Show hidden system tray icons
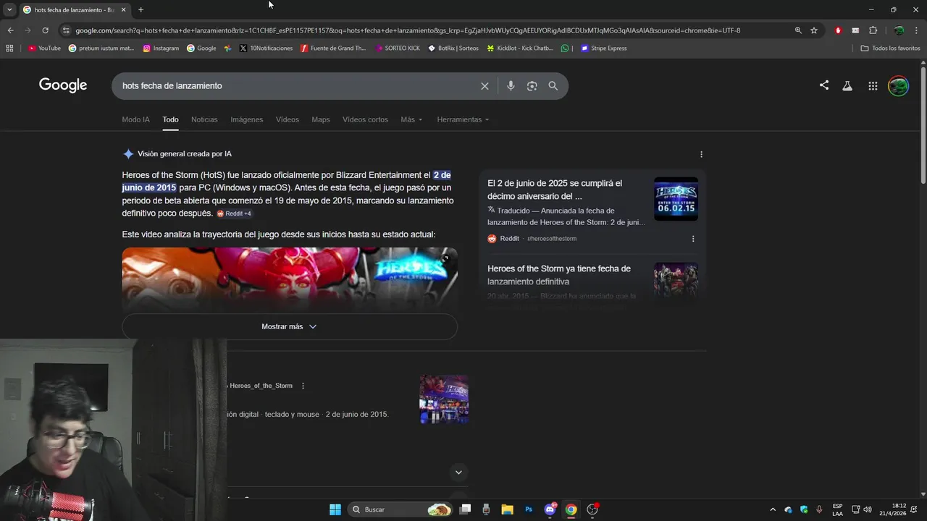Screen dimensions: 927x521 (x=772, y=509)
